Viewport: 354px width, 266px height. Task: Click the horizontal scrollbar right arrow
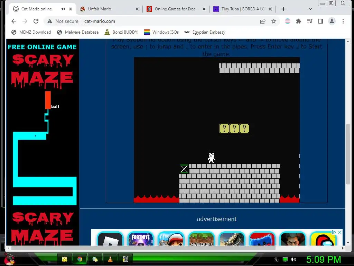(x=343, y=248)
